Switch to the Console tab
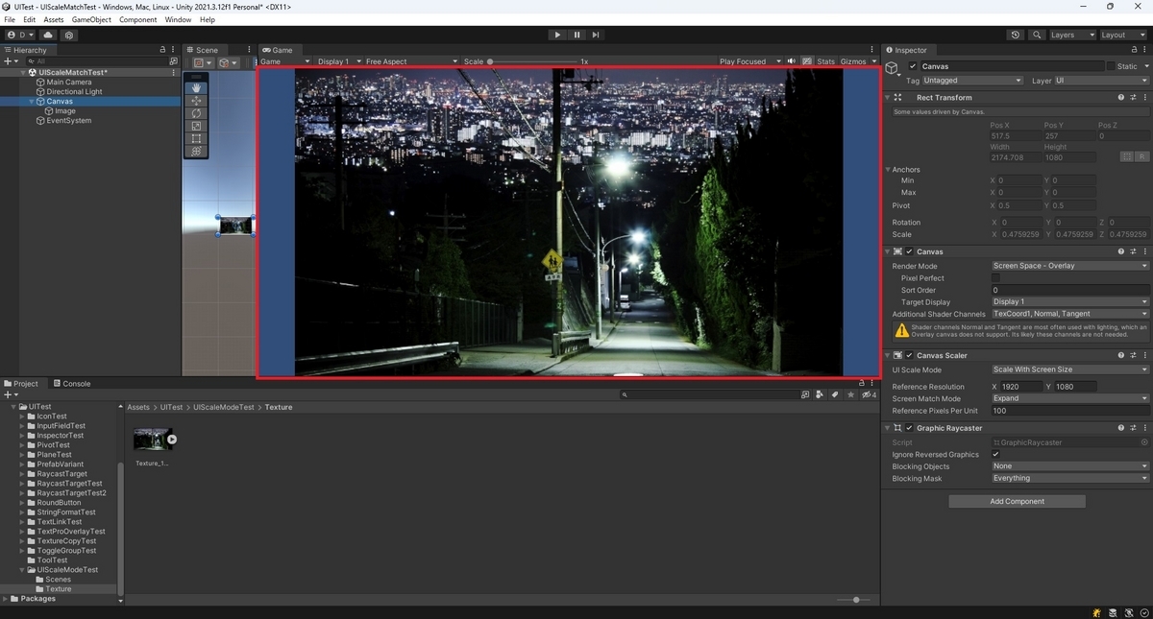This screenshot has height=619, width=1153. point(71,383)
